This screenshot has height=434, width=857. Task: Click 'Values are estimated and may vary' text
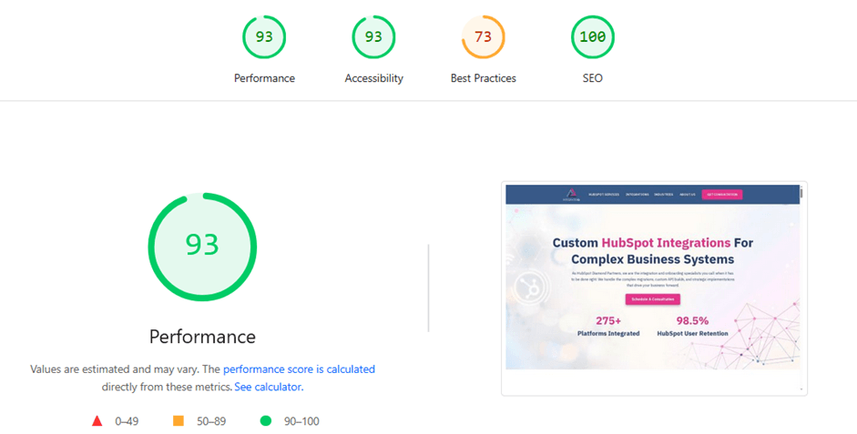(x=114, y=369)
